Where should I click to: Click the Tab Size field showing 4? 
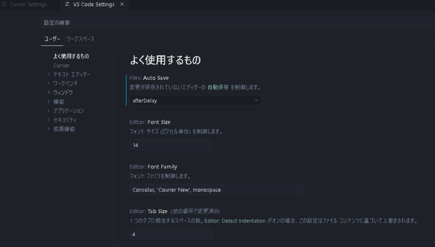(171, 234)
